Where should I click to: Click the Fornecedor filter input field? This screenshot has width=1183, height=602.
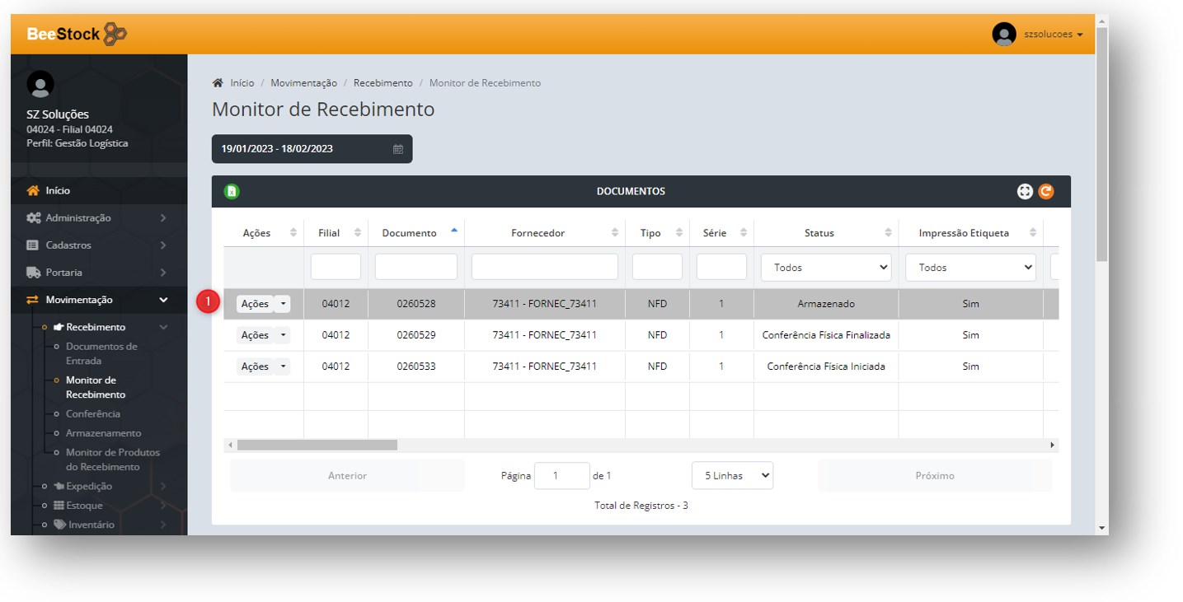coord(544,267)
